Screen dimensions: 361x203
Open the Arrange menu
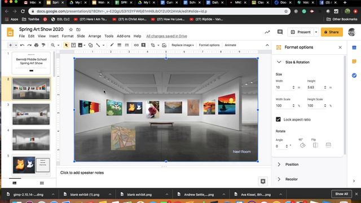tap(95, 36)
